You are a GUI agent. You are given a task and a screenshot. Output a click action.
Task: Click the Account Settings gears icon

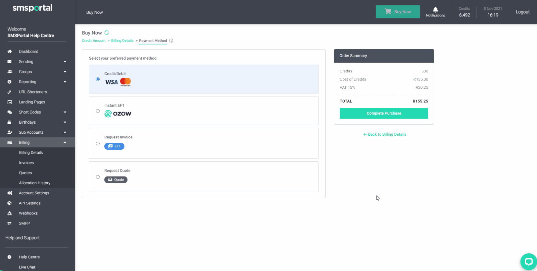tap(10, 193)
